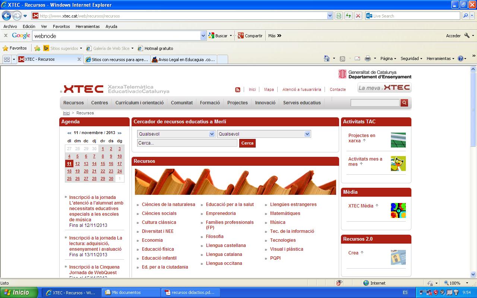Click the browser Back arrow button
477x298 pixels.
(7, 16)
